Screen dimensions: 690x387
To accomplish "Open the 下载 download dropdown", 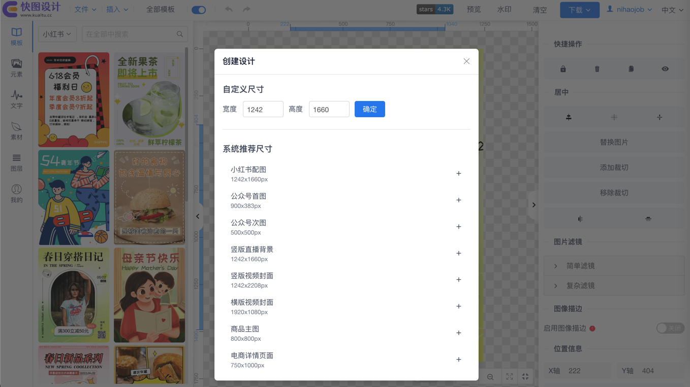I will coord(579,9).
